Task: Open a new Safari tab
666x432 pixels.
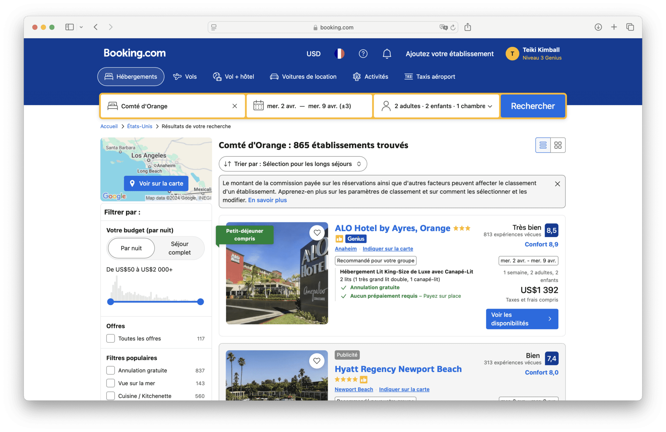Action: (614, 27)
